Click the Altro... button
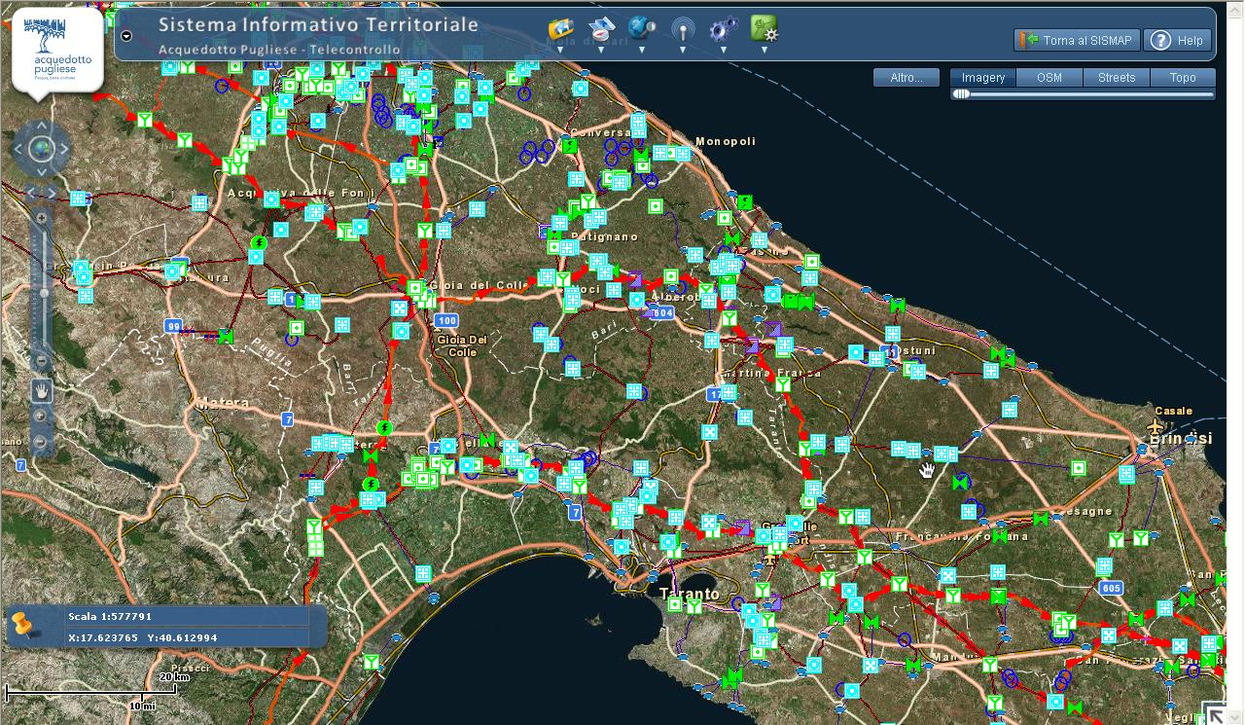Viewport: 1245px width, 725px height. point(907,78)
